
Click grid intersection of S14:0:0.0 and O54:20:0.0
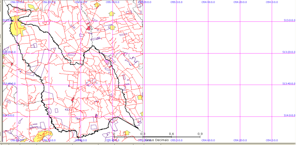tap(240, 117)
